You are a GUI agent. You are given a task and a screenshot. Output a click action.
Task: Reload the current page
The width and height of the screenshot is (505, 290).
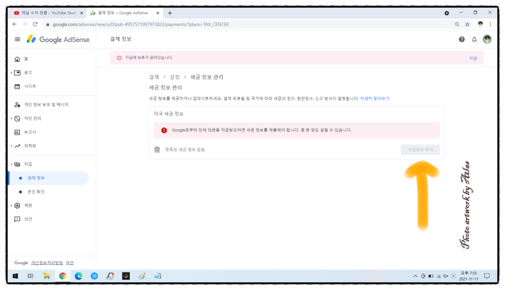click(x=35, y=24)
